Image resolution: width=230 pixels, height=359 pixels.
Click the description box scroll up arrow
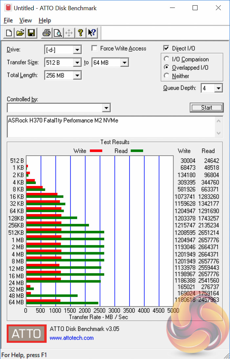point(219,121)
